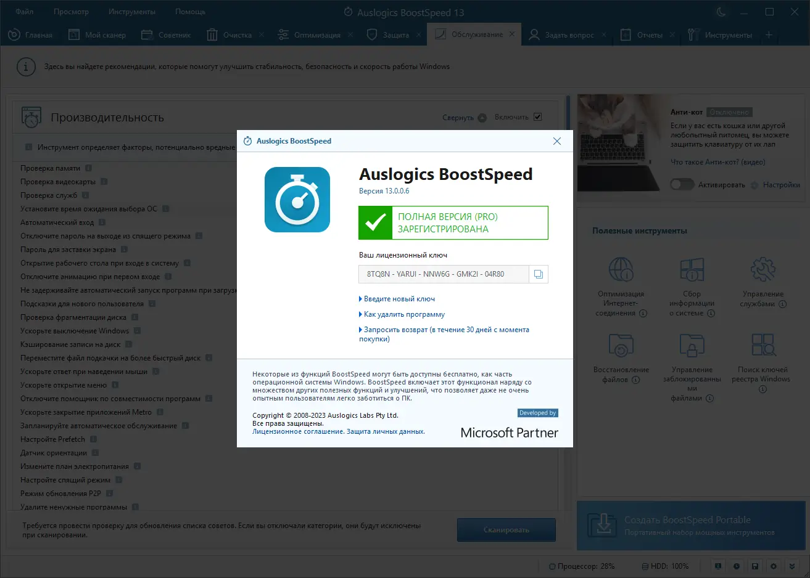Switch to the Советник tab
The width and height of the screenshot is (810, 578).
click(x=167, y=35)
